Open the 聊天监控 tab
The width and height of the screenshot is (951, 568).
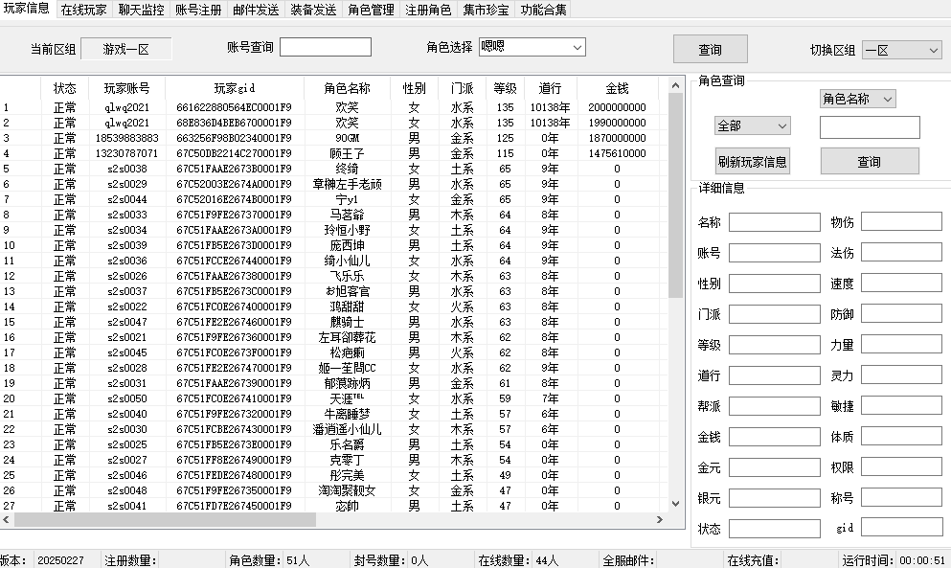[141, 11]
